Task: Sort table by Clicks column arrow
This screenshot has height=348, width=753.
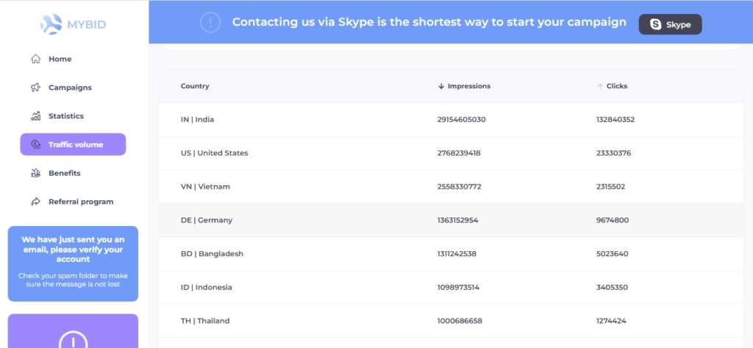Action: (600, 86)
